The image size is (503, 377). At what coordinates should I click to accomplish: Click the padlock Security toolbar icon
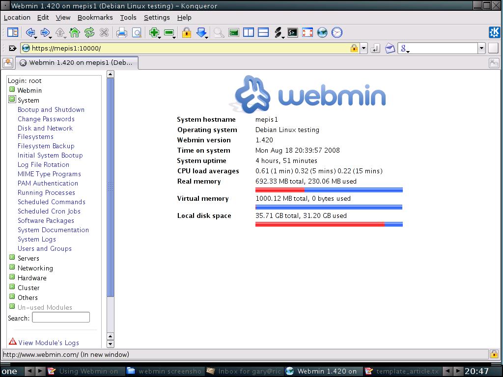[186, 32]
